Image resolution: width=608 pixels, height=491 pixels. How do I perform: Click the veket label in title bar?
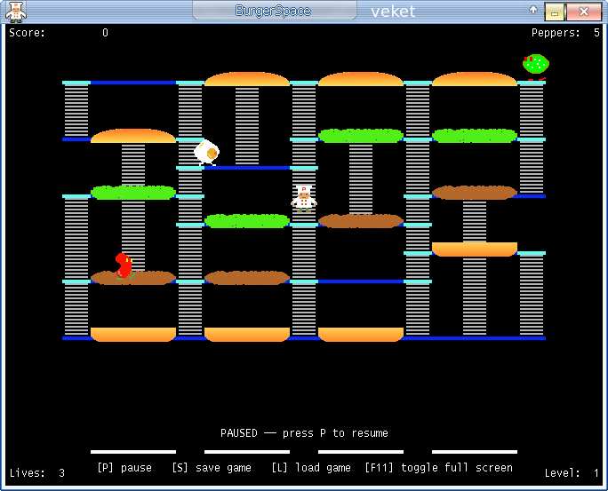[x=393, y=12]
